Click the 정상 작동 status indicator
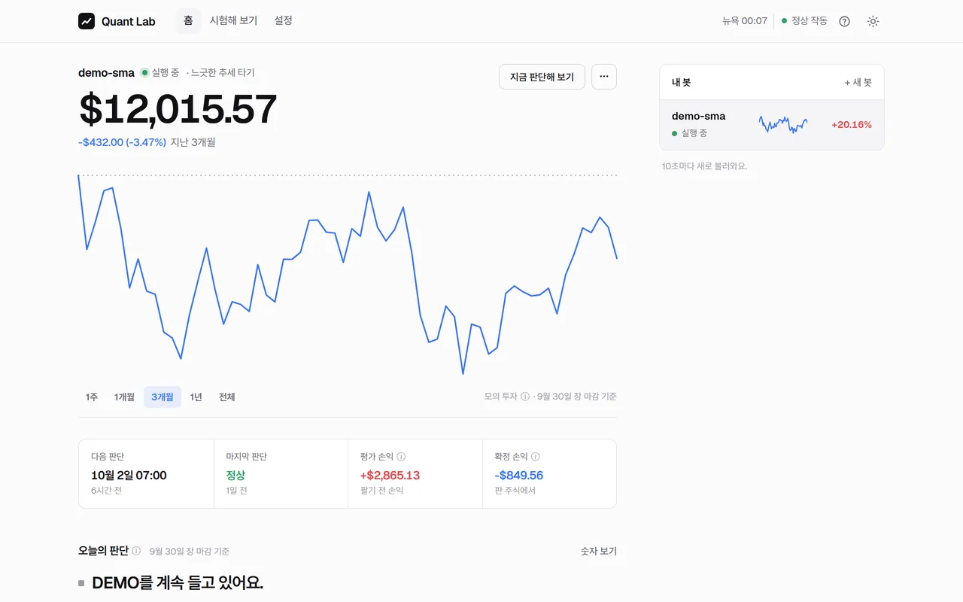This screenshot has height=602, width=963. (x=804, y=21)
